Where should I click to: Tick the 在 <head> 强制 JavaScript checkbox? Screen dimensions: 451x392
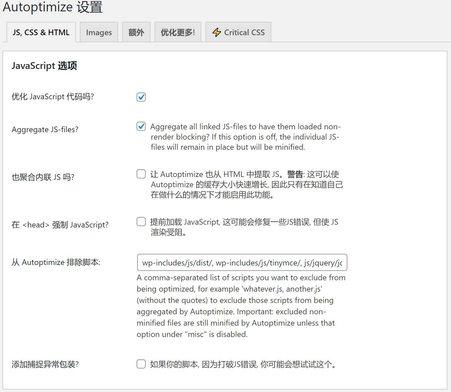(141, 222)
